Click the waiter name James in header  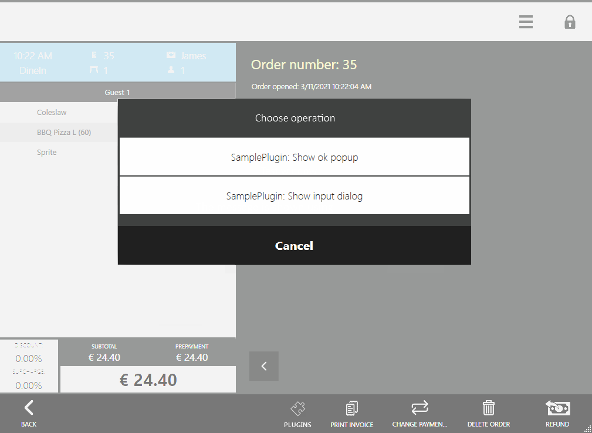(192, 56)
